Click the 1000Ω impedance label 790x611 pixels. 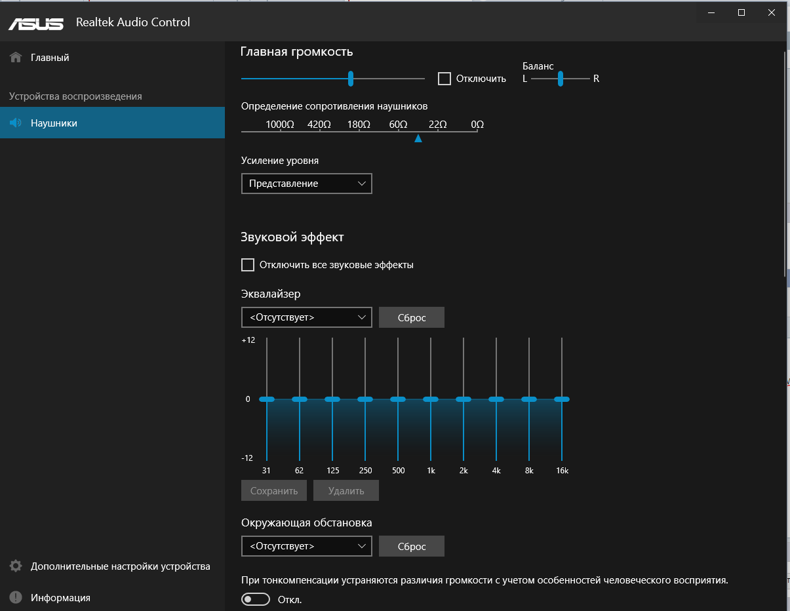coord(280,124)
